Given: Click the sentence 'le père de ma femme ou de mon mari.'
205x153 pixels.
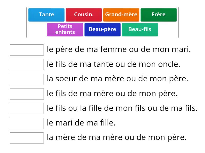Looking at the screenshot, I should [x=119, y=50].
